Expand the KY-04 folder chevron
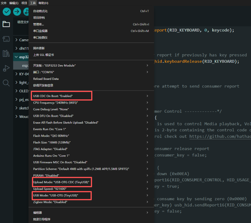Image resolution: width=251 pixels, height=223 pixels. tap(16, 74)
